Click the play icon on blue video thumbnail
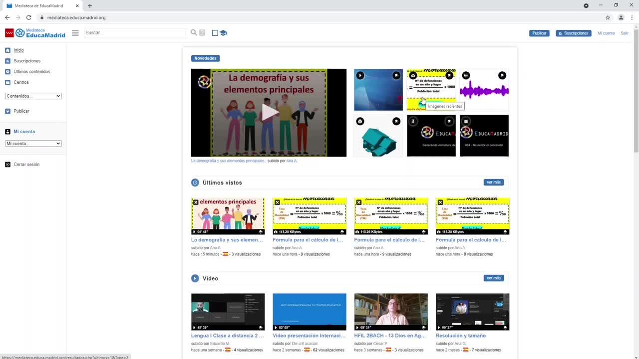 (x=360, y=76)
